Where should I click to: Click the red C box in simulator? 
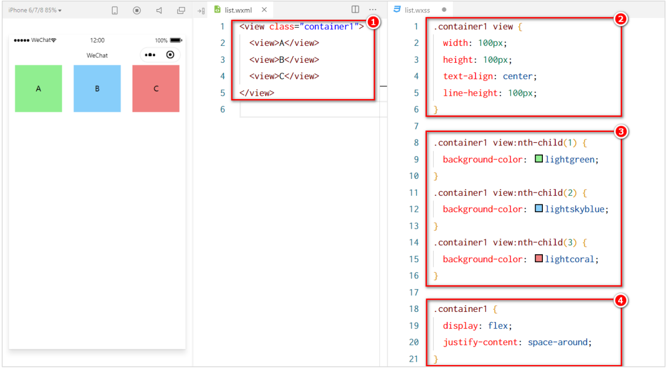[x=156, y=88]
